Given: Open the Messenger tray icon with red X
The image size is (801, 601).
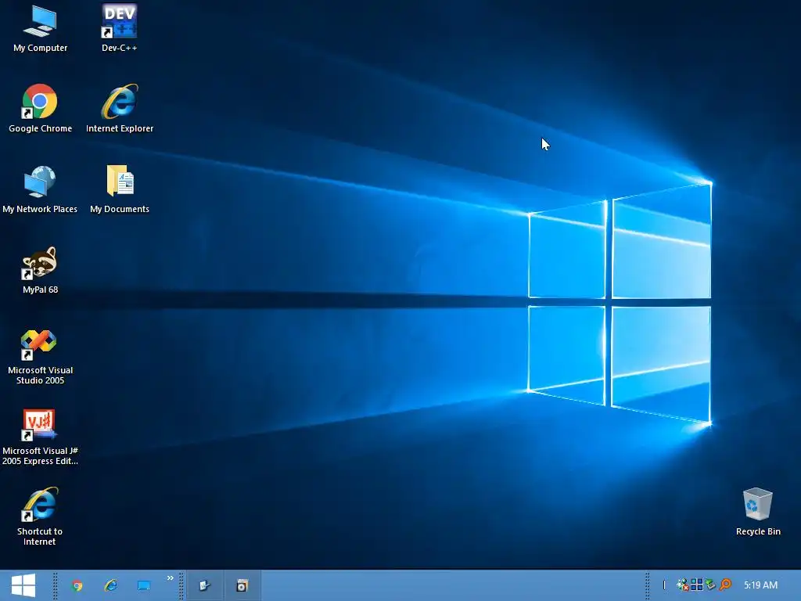Looking at the screenshot, I should coord(682,585).
